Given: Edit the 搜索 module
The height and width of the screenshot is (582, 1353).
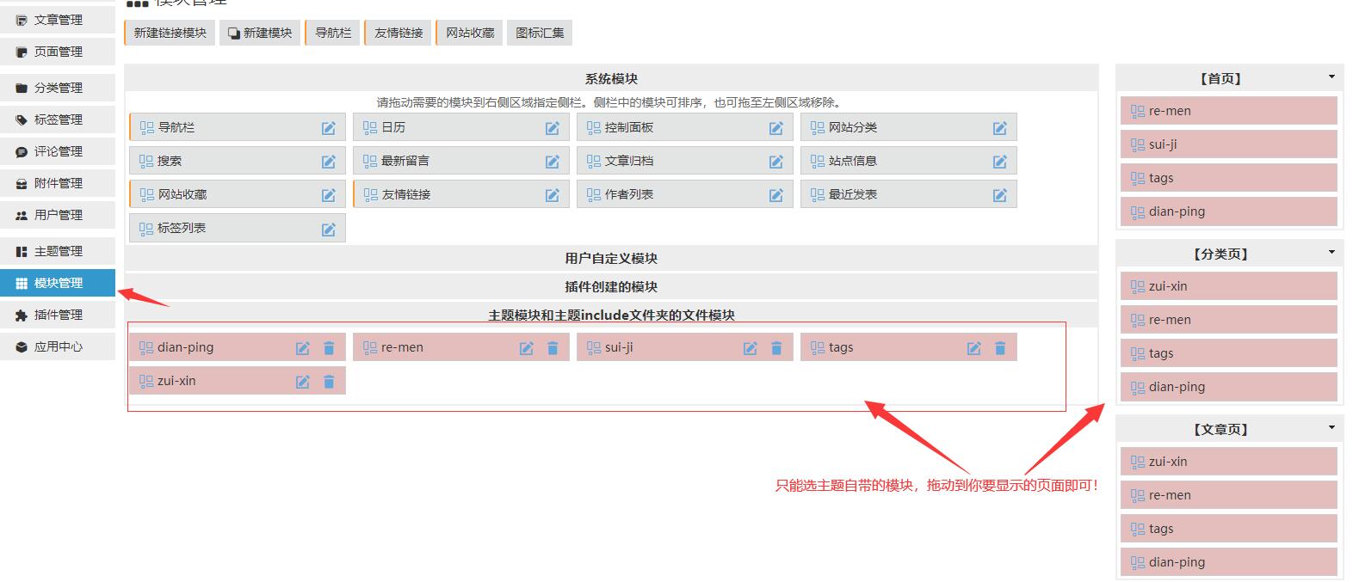Looking at the screenshot, I should pyautogui.click(x=329, y=162).
